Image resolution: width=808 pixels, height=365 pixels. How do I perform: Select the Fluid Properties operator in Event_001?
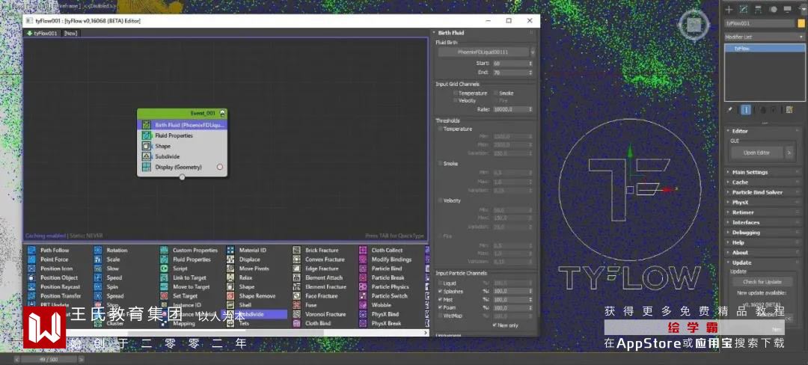point(182,136)
